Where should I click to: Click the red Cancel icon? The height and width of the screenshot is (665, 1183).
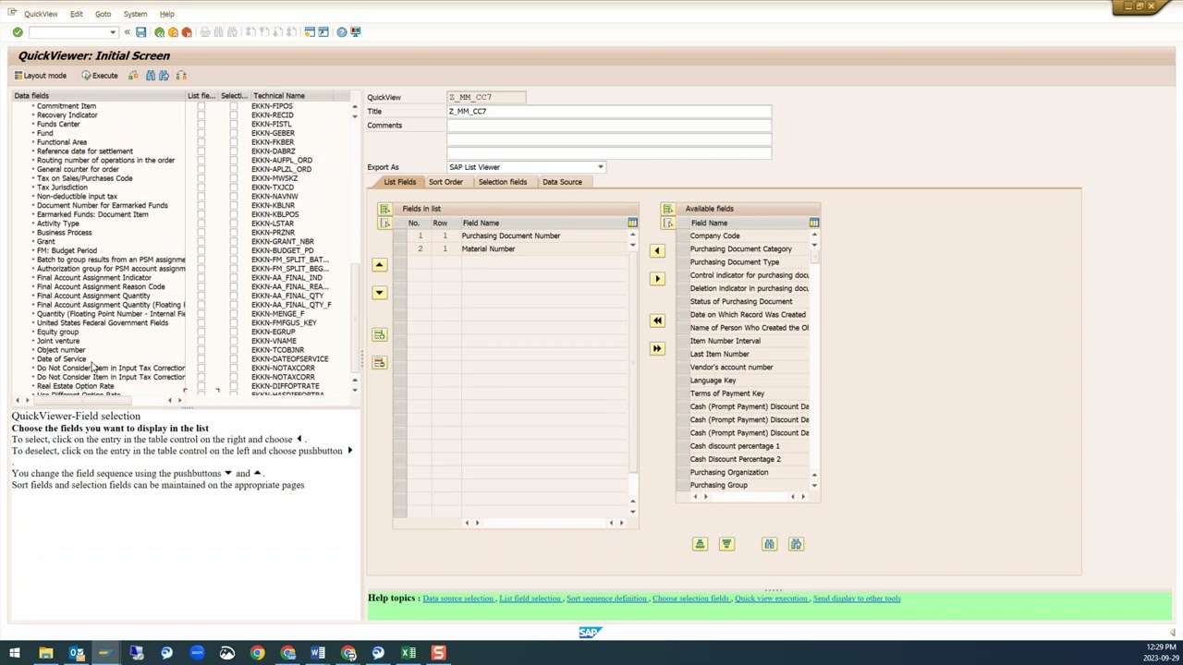187,32
